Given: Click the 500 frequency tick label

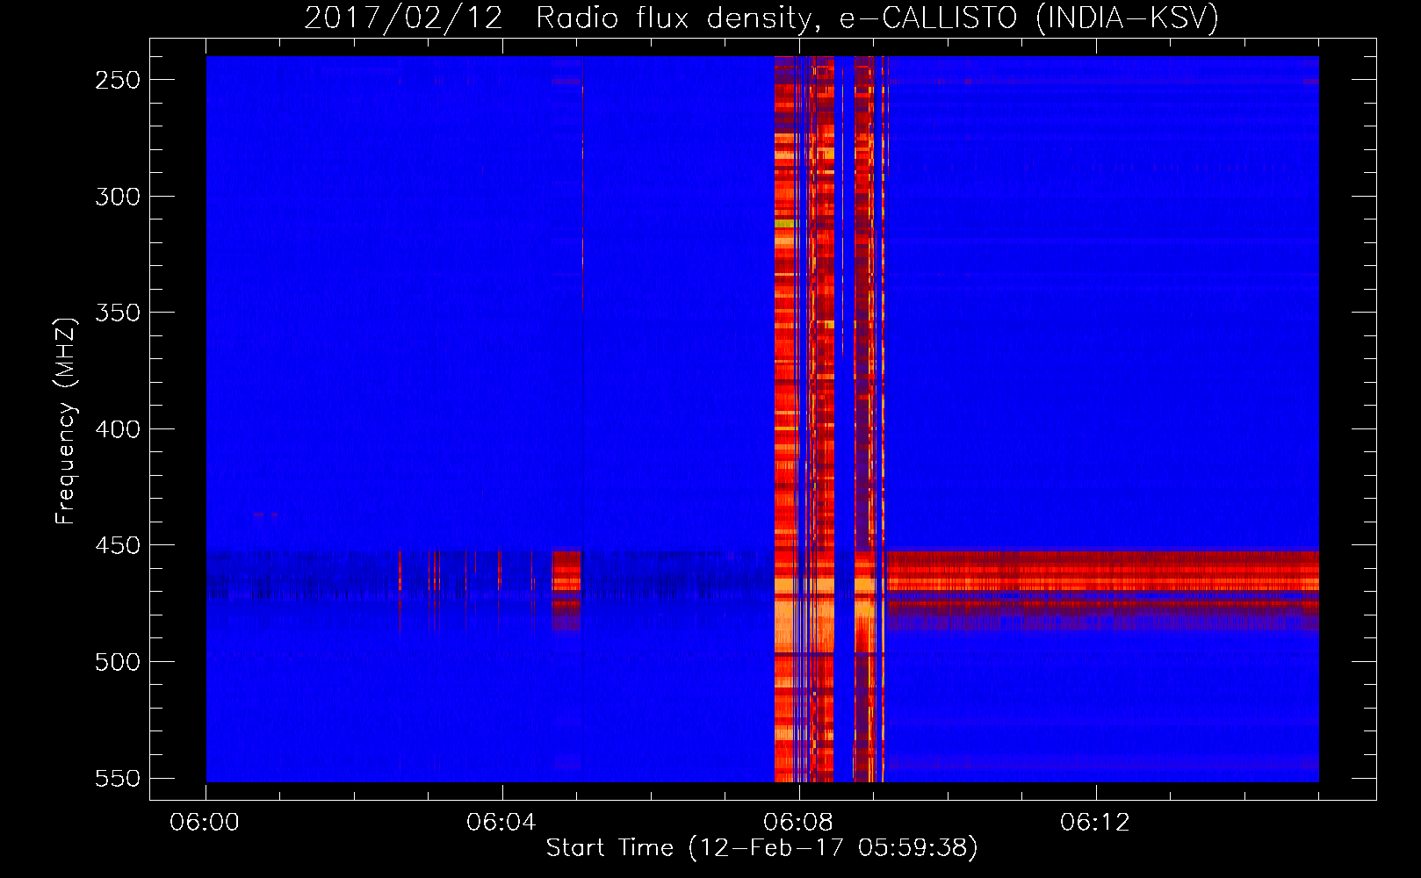Looking at the screenshot, I should point(118,662).
